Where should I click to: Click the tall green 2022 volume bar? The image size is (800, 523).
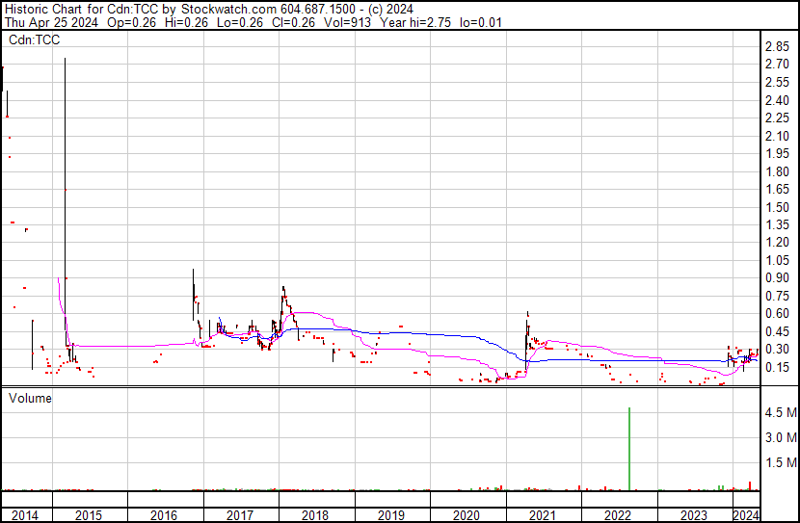(629, 449)
